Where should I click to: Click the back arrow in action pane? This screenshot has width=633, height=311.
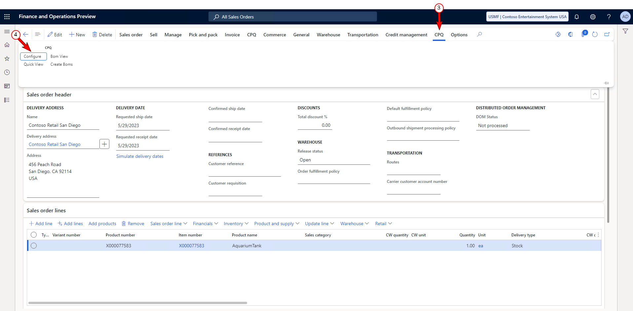point(26,34)
